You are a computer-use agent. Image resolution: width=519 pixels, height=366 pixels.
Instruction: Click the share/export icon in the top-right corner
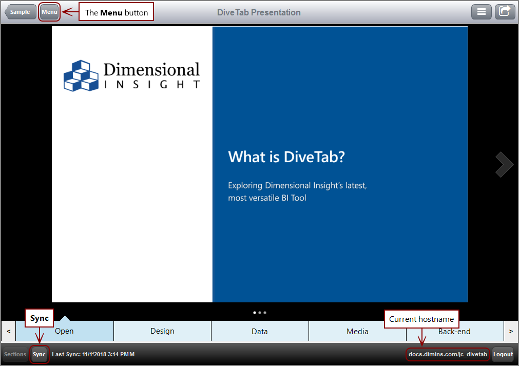(x=505, y=11)
